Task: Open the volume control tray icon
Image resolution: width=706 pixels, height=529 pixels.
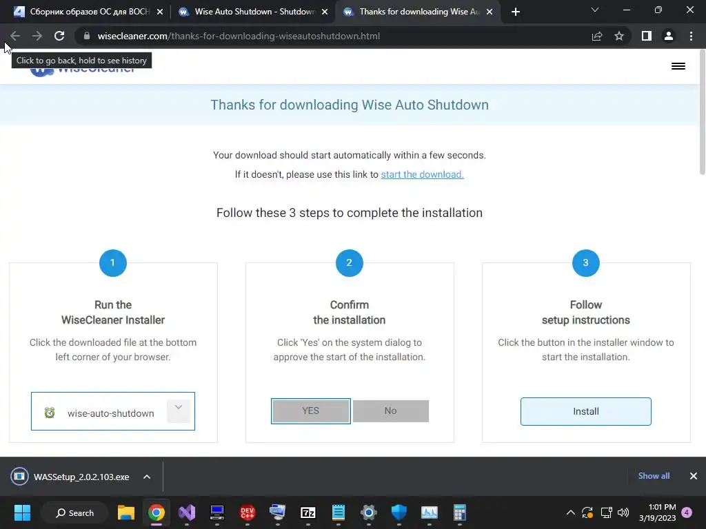Action: pos(623,512)
